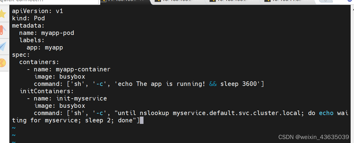The width and height of the screenshot is (354, 143).
Task: Click the cursor block after 'done"]'
Action: [x=142, y=121]
